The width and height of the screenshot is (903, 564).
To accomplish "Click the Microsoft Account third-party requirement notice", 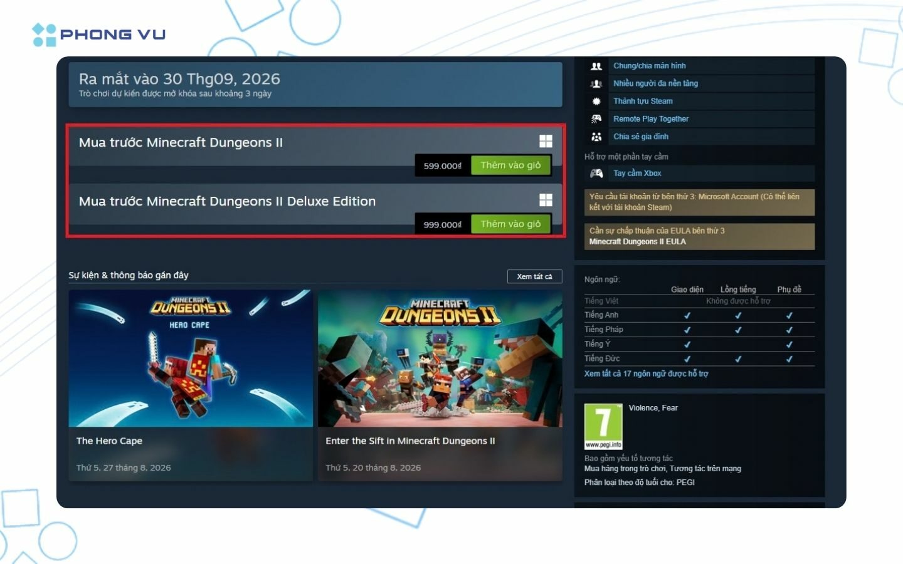I will [699, 202].
